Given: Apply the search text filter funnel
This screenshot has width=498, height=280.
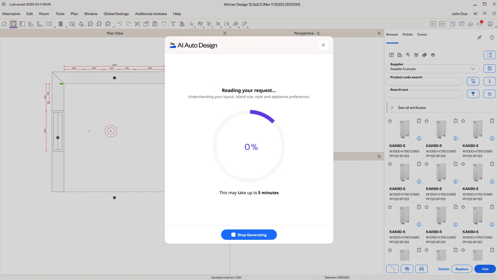Looking at the screenshot, I should pyautogui.click(x=473, y=94).
